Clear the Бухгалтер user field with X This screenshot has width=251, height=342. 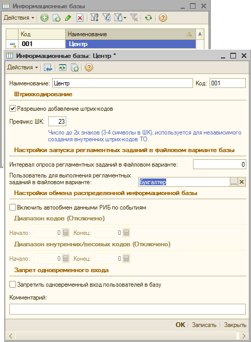coord(242,182)
